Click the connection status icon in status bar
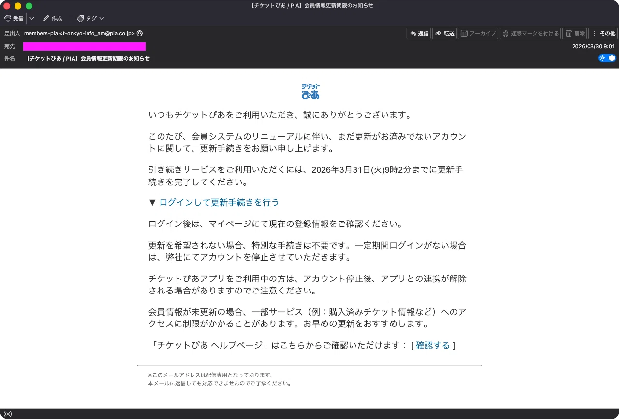 tap(7, 414)
